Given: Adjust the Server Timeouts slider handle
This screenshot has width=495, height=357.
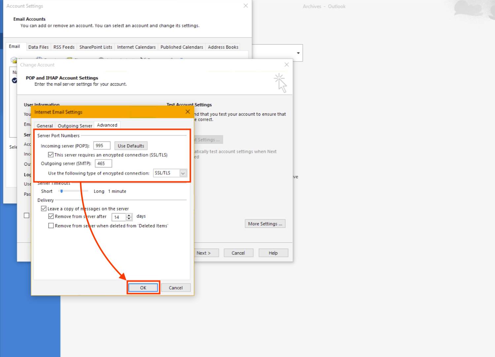Looking at the screenshot, I should coord(61,191).
